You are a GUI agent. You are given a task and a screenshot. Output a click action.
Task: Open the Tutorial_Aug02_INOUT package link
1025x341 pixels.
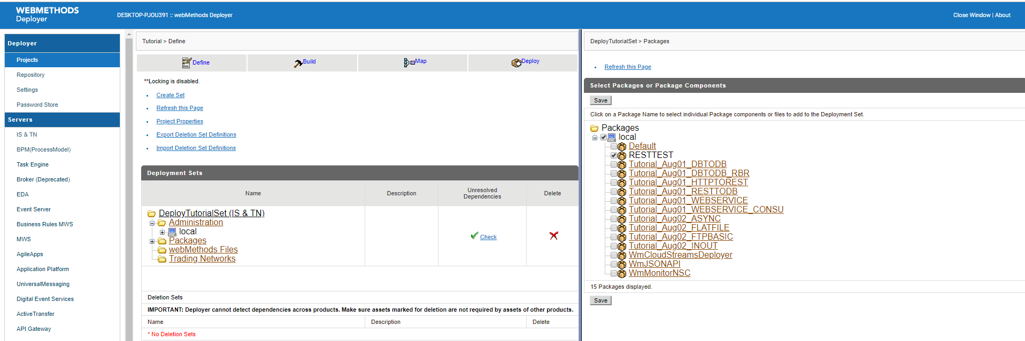pyautogui.click(x=673, y=246)
